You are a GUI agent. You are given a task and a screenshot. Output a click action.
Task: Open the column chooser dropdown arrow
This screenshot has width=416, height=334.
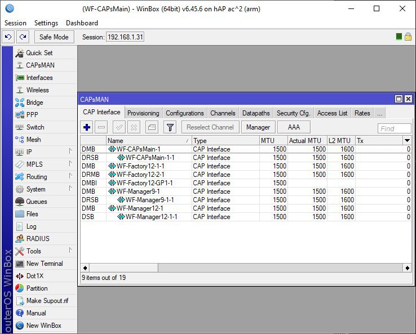point(407,140)
